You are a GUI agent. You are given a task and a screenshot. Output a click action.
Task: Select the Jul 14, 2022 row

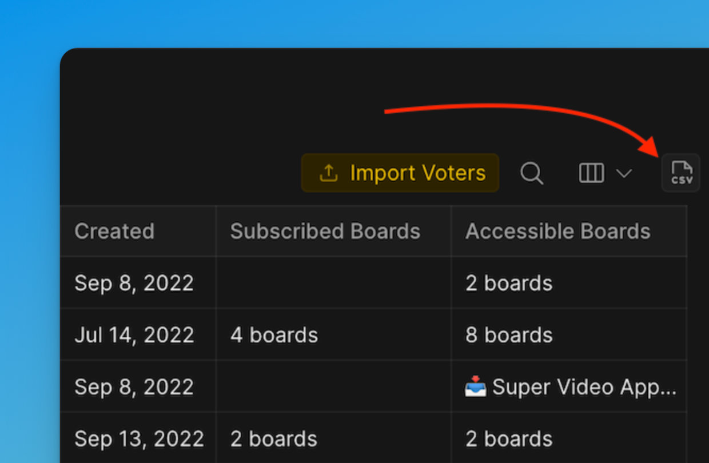coord(134,335)
